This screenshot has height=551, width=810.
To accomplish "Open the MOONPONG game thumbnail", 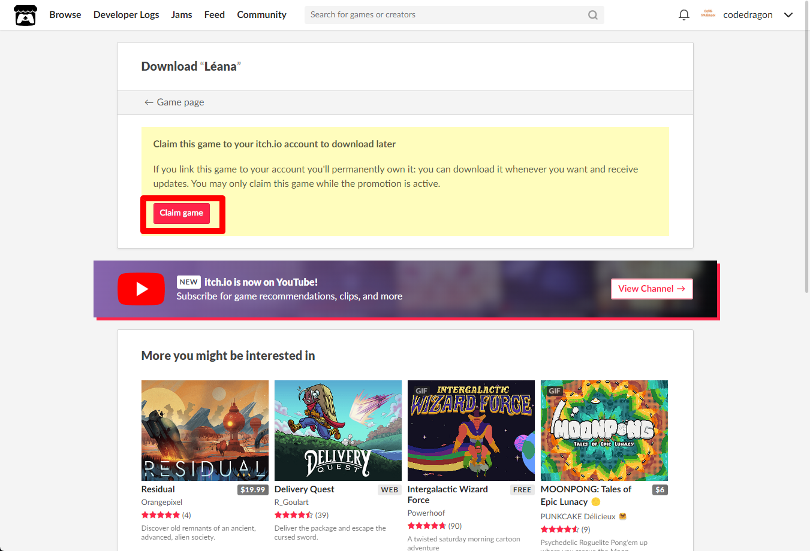I will coord(604,431).
